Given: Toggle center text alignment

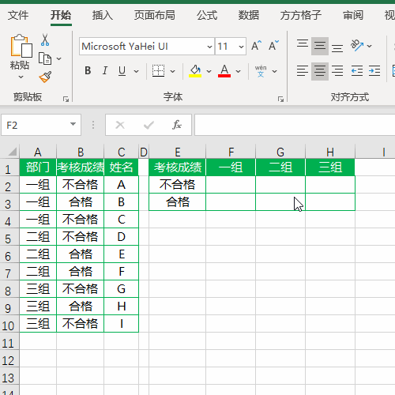Looking at the screenshot, I should tap(320, 71).
